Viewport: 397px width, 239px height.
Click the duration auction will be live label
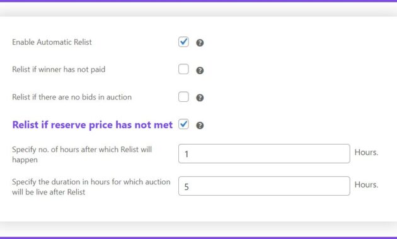click(91, 187)
